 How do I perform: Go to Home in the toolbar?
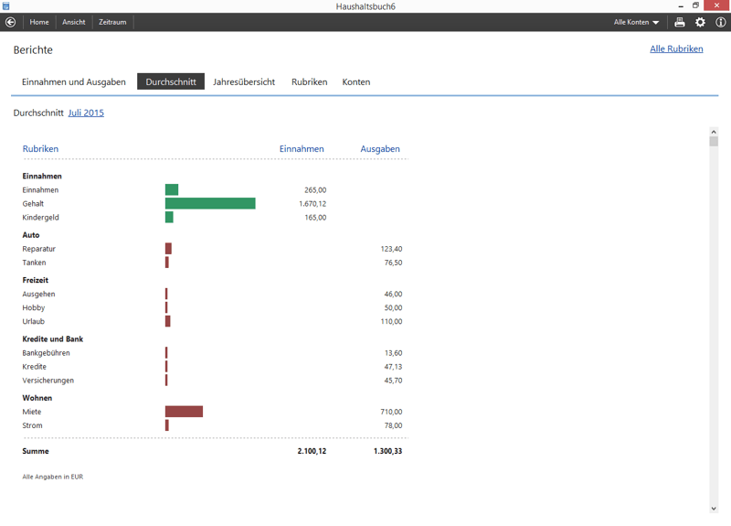(x=39, y=22)
